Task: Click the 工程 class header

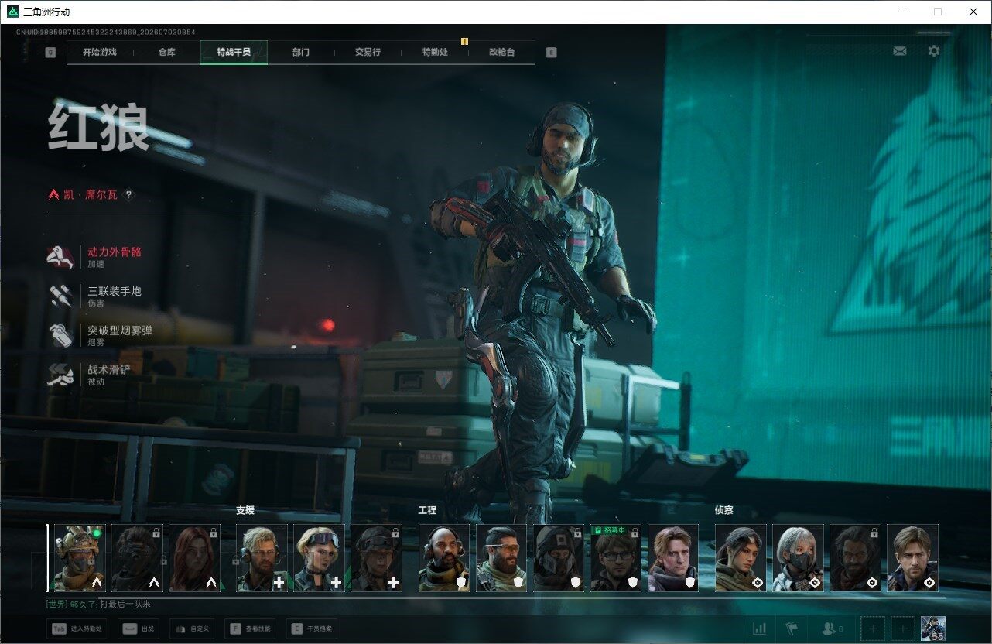Action: click(427, 511)
